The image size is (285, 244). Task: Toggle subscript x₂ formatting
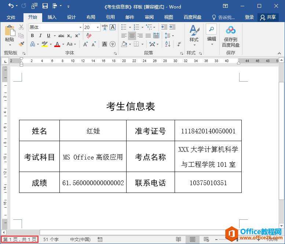pyautogui.click(x=69, y=36)
